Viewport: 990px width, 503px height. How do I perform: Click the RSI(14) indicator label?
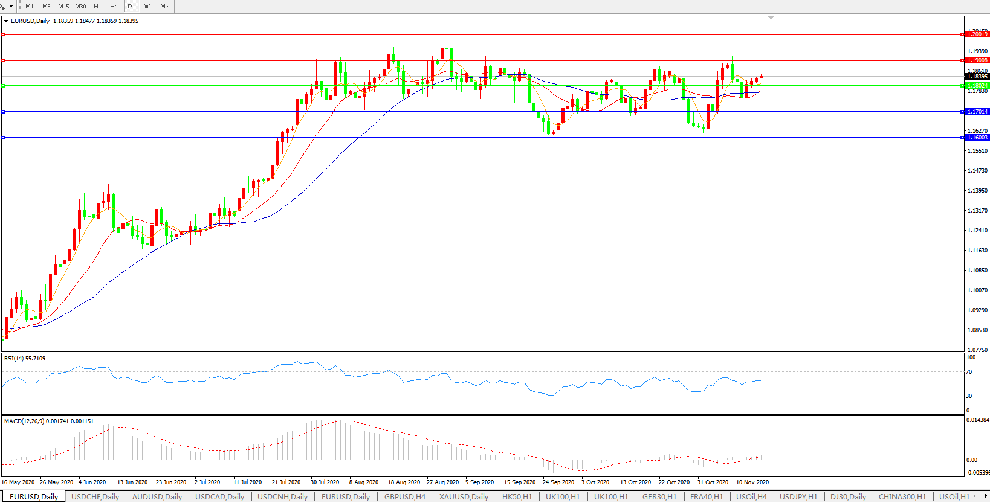24,359
